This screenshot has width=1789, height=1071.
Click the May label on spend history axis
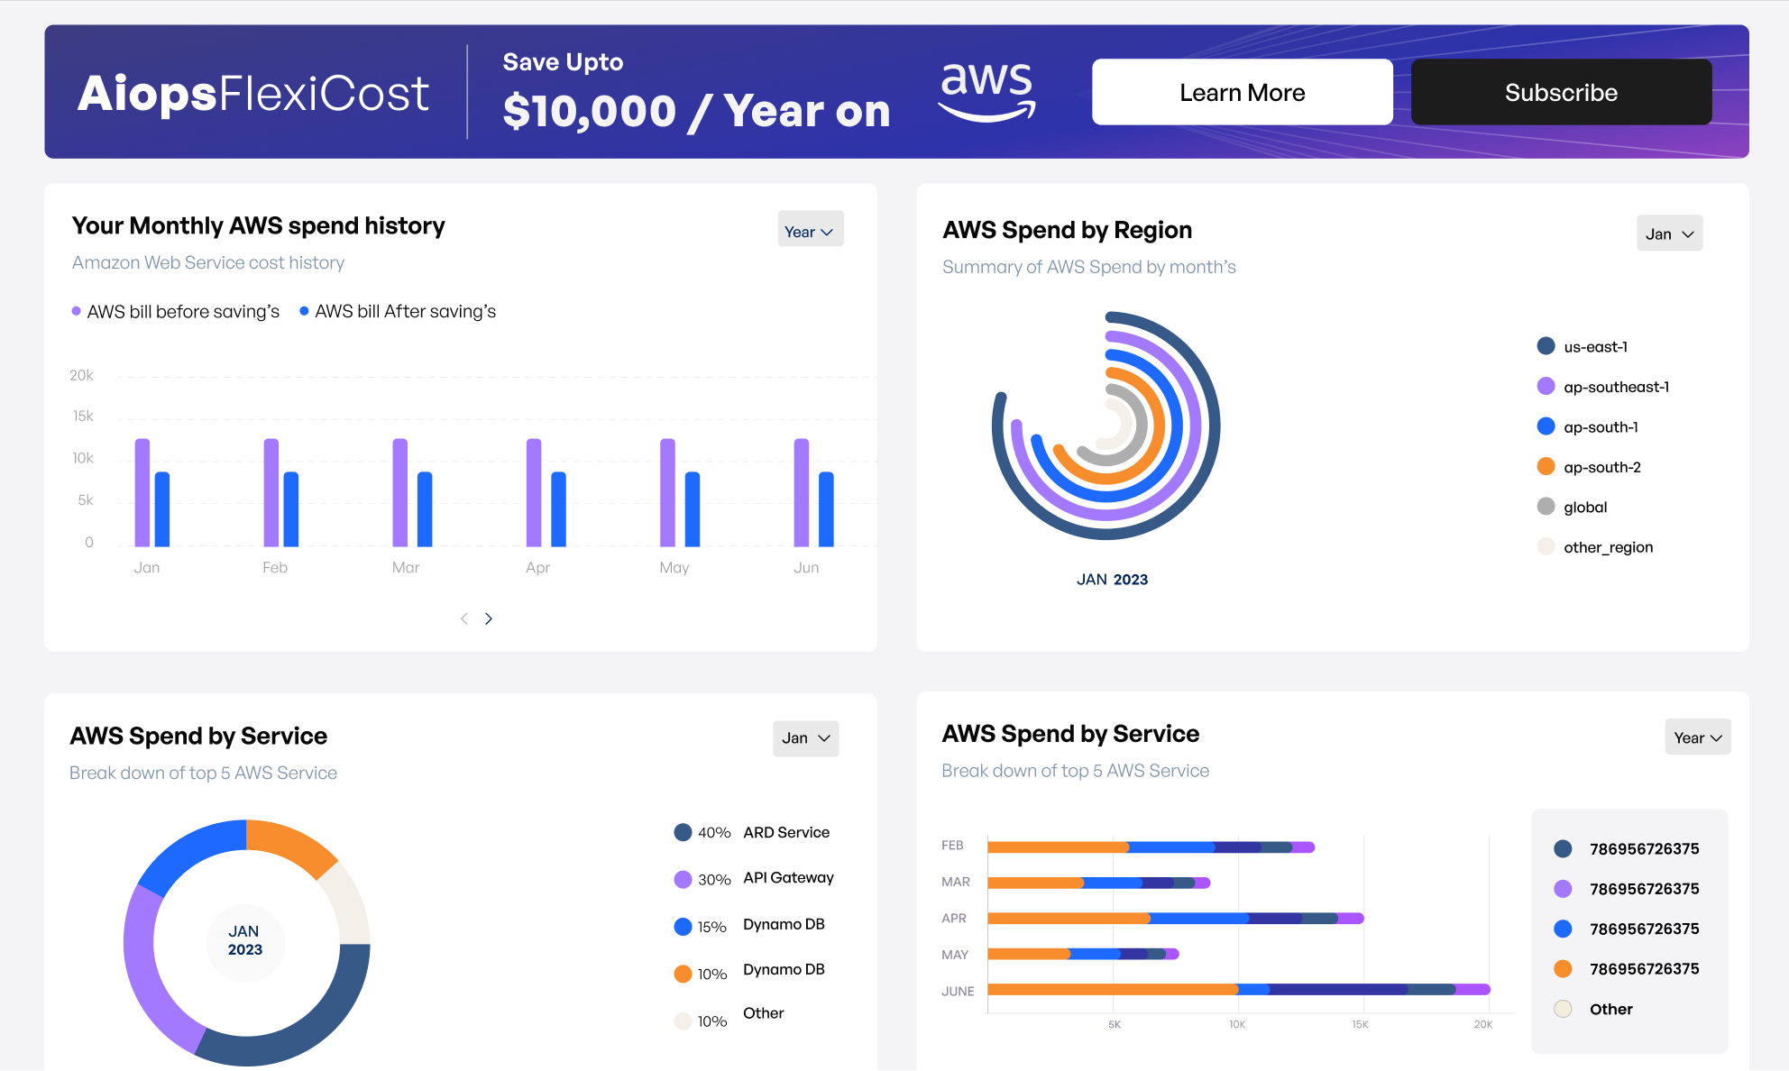[674, 568]
